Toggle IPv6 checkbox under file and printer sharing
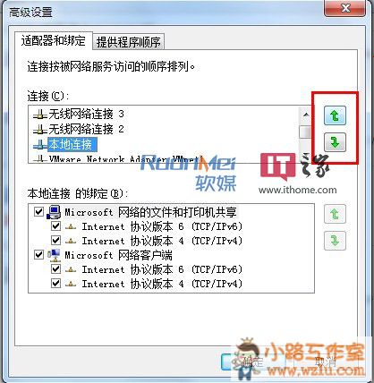The width and height of the screenshot is (374, 383). click(x=55, y=226)
